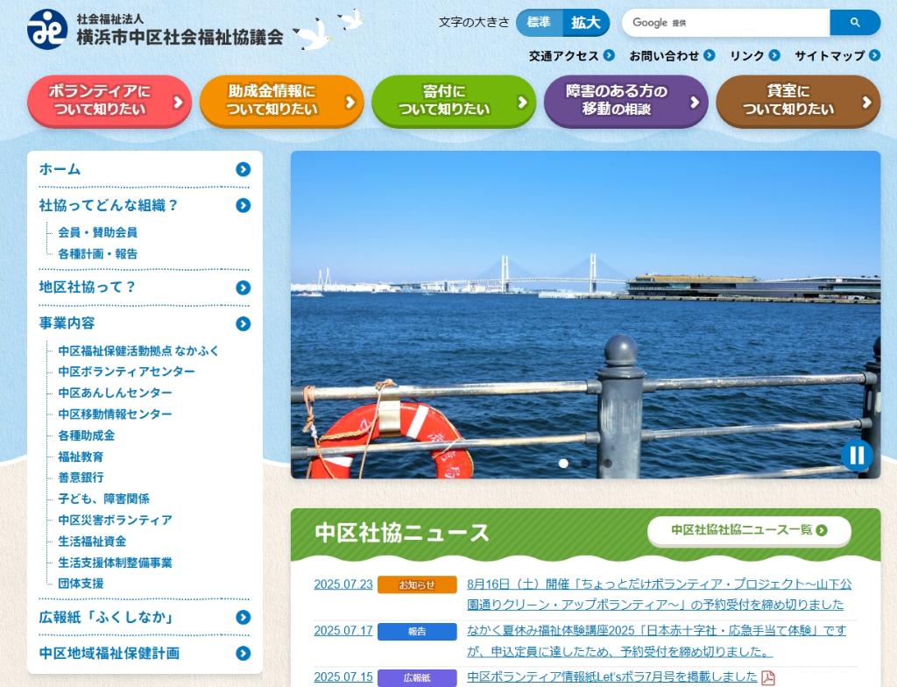The height and width of the screenshot is (687, 897).
Task: Expand the 事業内容 sidebar section
Action: (243, 323)
